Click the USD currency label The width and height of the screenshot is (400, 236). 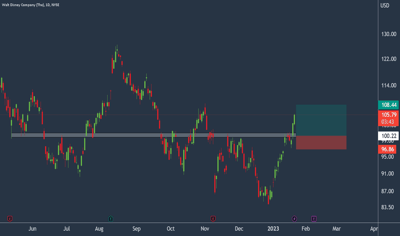point(385,5)
